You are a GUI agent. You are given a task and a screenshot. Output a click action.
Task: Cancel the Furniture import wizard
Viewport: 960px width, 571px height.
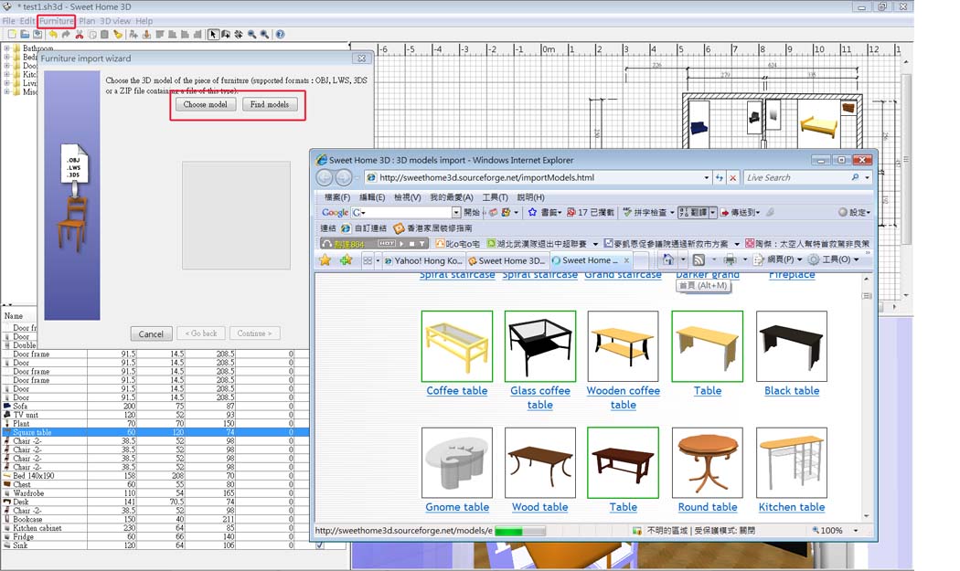tap(151, 333)
